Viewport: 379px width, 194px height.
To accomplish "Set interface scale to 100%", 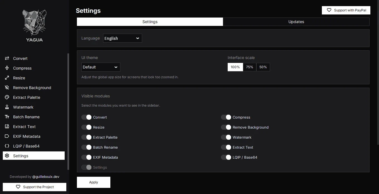I will (235, 67).
